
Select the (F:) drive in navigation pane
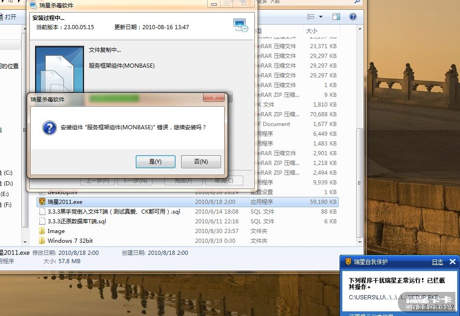6,204
